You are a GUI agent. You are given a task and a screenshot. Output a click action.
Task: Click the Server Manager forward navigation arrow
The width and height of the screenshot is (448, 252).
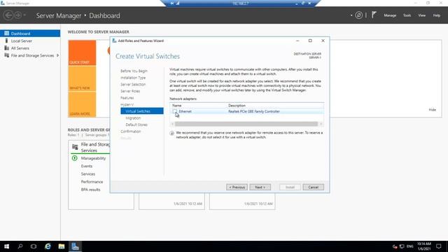point(18,15)
